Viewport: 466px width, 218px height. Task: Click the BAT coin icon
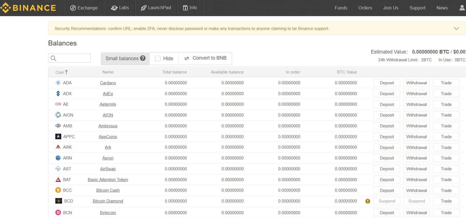pos(58,179)
